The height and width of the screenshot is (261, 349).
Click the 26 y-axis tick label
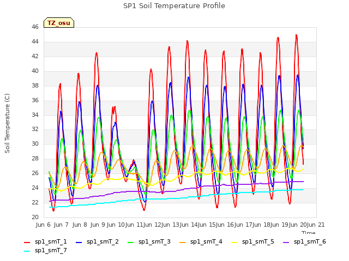35,173
